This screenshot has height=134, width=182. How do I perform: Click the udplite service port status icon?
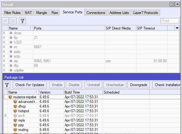[11, 70]
